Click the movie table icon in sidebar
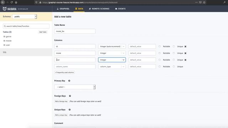The image size is (228, 128). point(4,41)
